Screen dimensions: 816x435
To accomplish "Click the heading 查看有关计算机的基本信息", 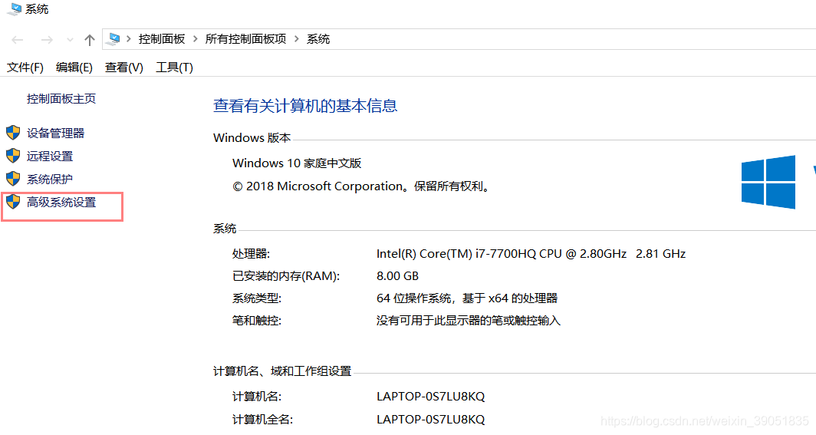I will coord(305,106).
